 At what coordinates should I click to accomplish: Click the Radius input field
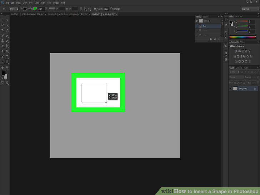(106, 9)
